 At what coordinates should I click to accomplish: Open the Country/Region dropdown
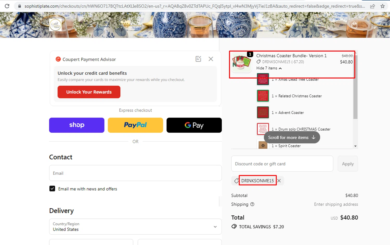tap(135, 227)
